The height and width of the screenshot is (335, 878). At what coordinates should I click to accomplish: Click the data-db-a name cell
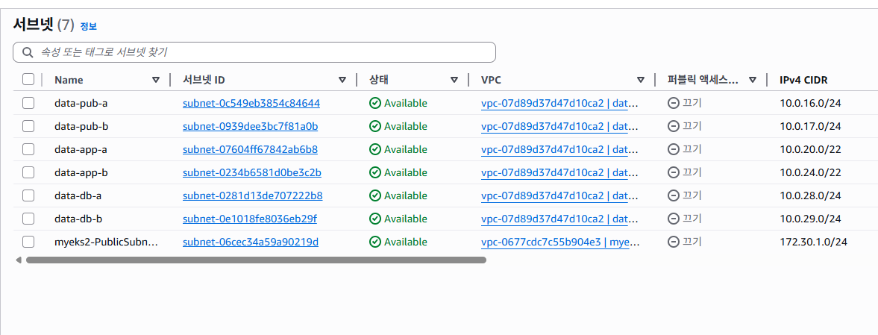click(x=78, y=195)
